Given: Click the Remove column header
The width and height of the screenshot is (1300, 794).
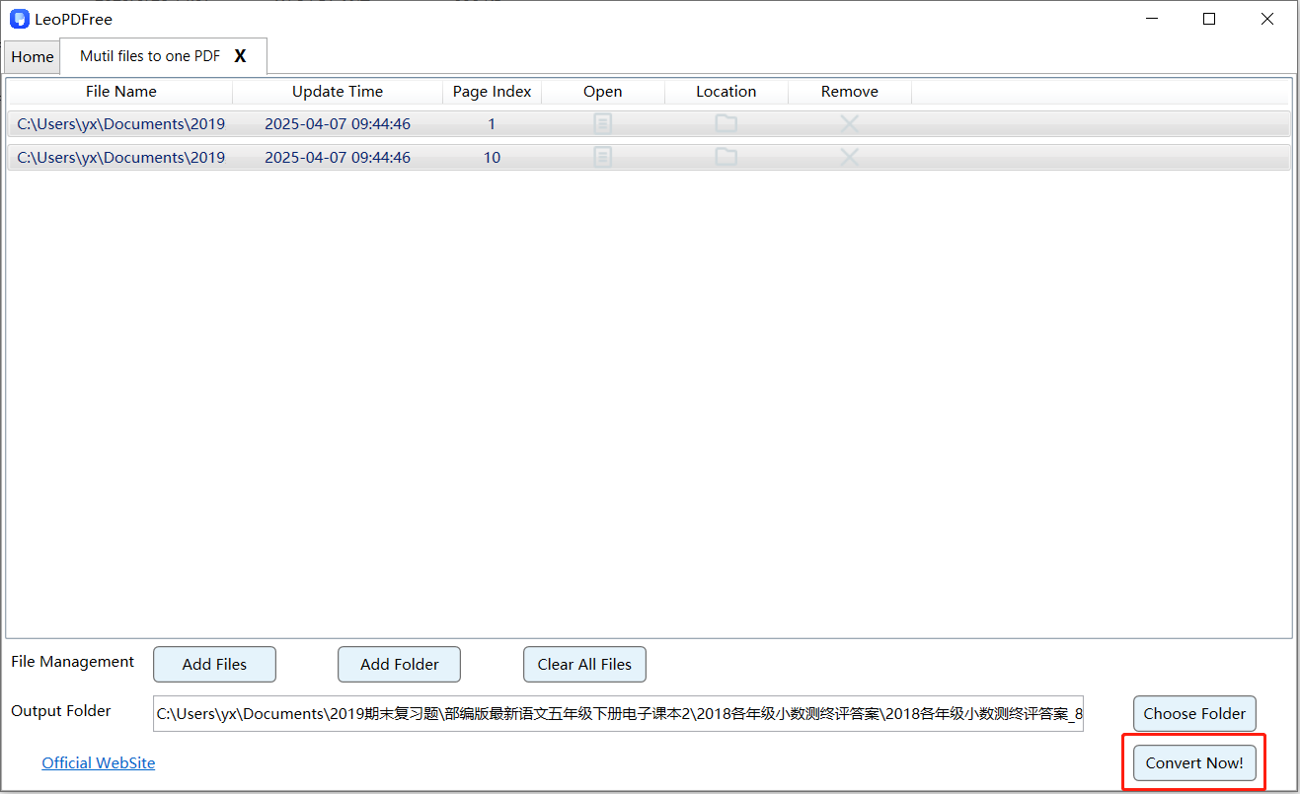Looking at the screenshot, I should (x=850, y=92).
